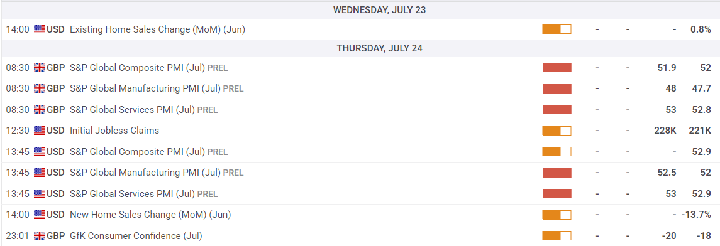The height and width of the screenshot is (246, 720).
Task: Click UK flag beside GfK Consumer Confidence
Action: [x=40, y=236]
